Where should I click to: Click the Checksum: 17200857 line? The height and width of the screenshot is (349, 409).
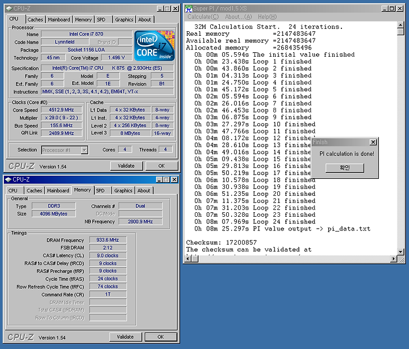pos(222,242)
